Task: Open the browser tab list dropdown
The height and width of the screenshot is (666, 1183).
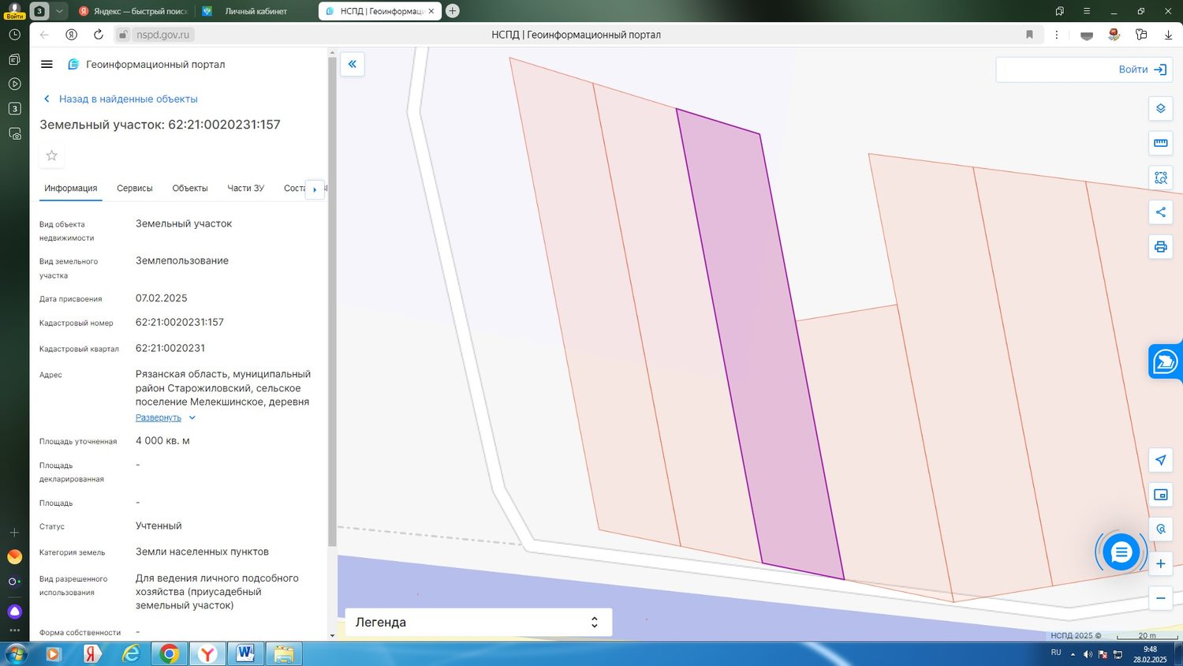Action: [59, 11]
